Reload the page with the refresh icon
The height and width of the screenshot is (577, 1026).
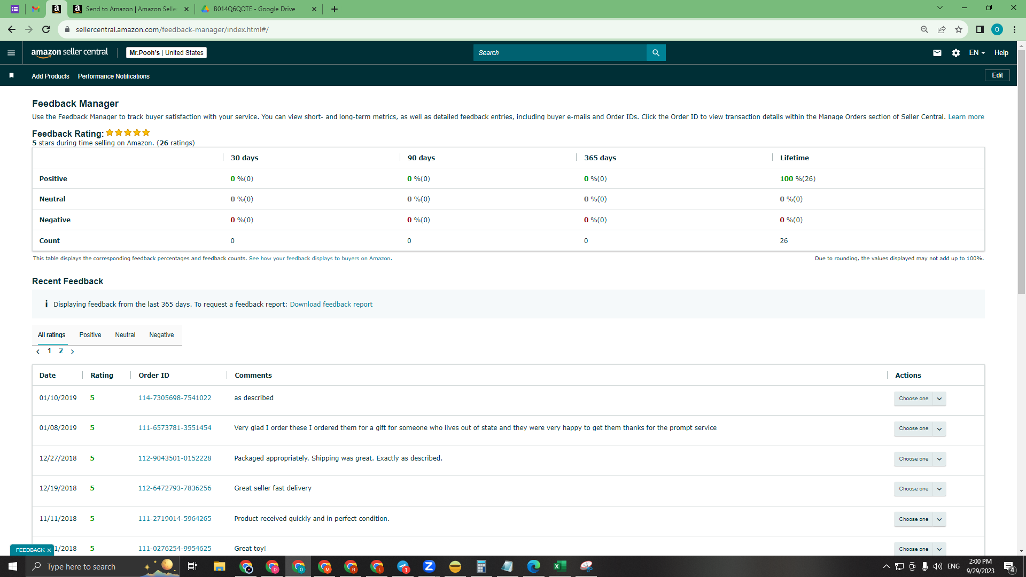point(46,29)
